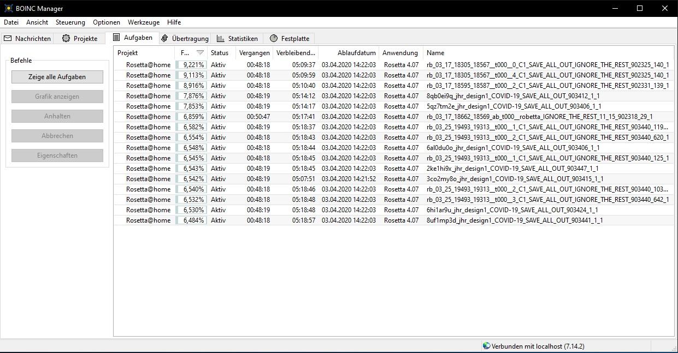Viewport: 678px width, 353px height.
Task: Click the deadline 03.04.2020 14:21:52
Action: click(349, 179)
